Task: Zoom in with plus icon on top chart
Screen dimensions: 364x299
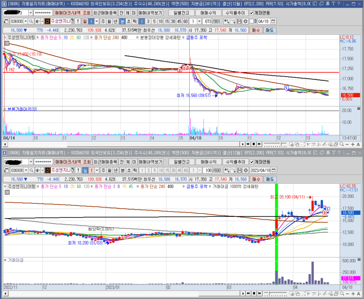Action: (353, 144)
